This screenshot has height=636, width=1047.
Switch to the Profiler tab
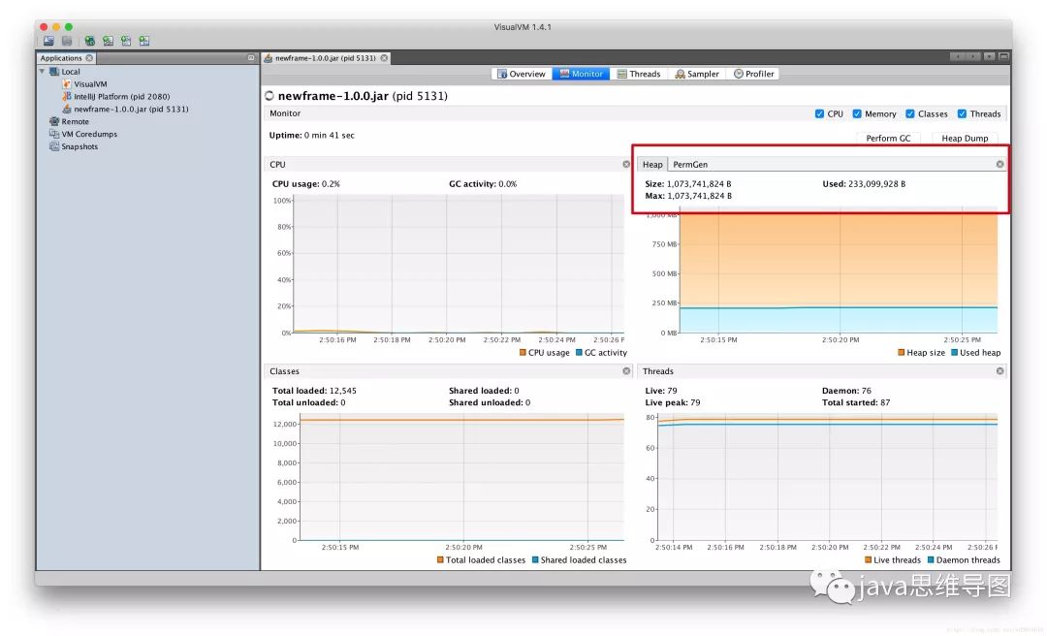[x=754, y=74]
